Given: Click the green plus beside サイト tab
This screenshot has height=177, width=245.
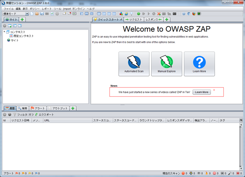Looking at the screenshot, I should coord(22,19).
